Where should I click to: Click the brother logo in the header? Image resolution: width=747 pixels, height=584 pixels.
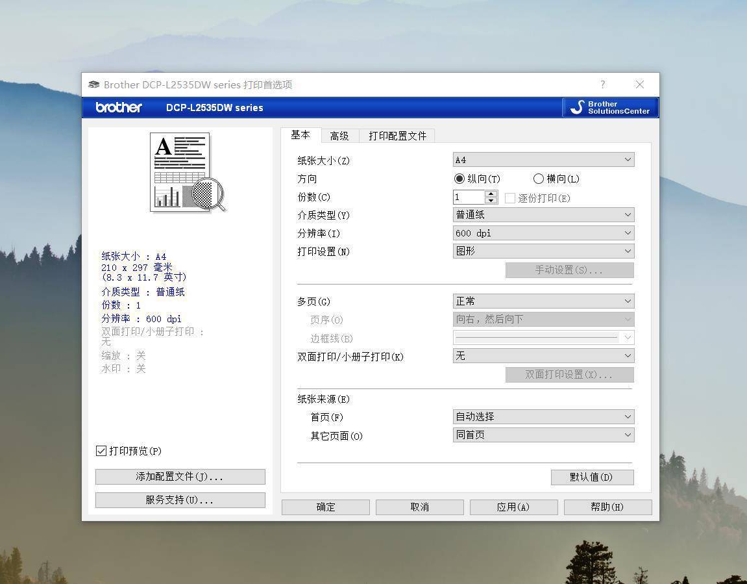coord(119,107)
